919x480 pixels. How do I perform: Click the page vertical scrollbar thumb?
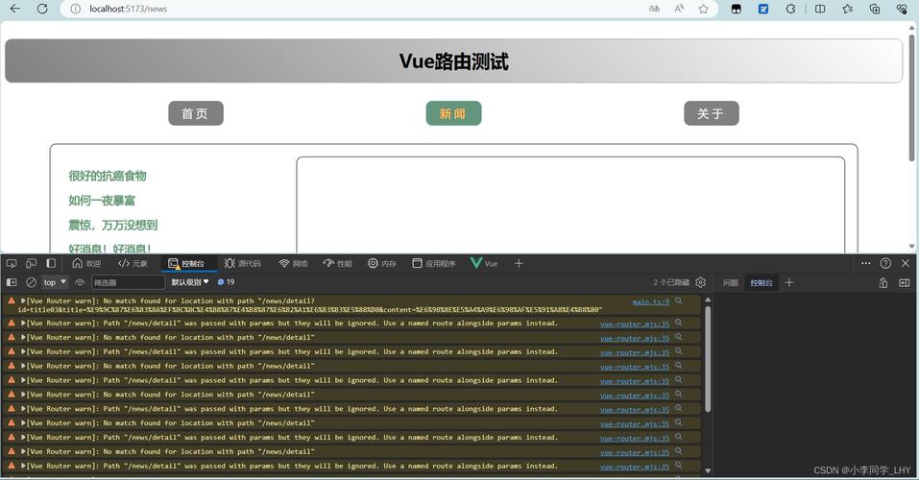point(911,97)
